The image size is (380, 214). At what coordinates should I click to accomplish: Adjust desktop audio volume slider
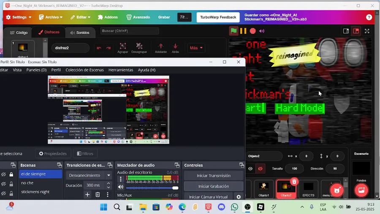(x=152, y=188)
